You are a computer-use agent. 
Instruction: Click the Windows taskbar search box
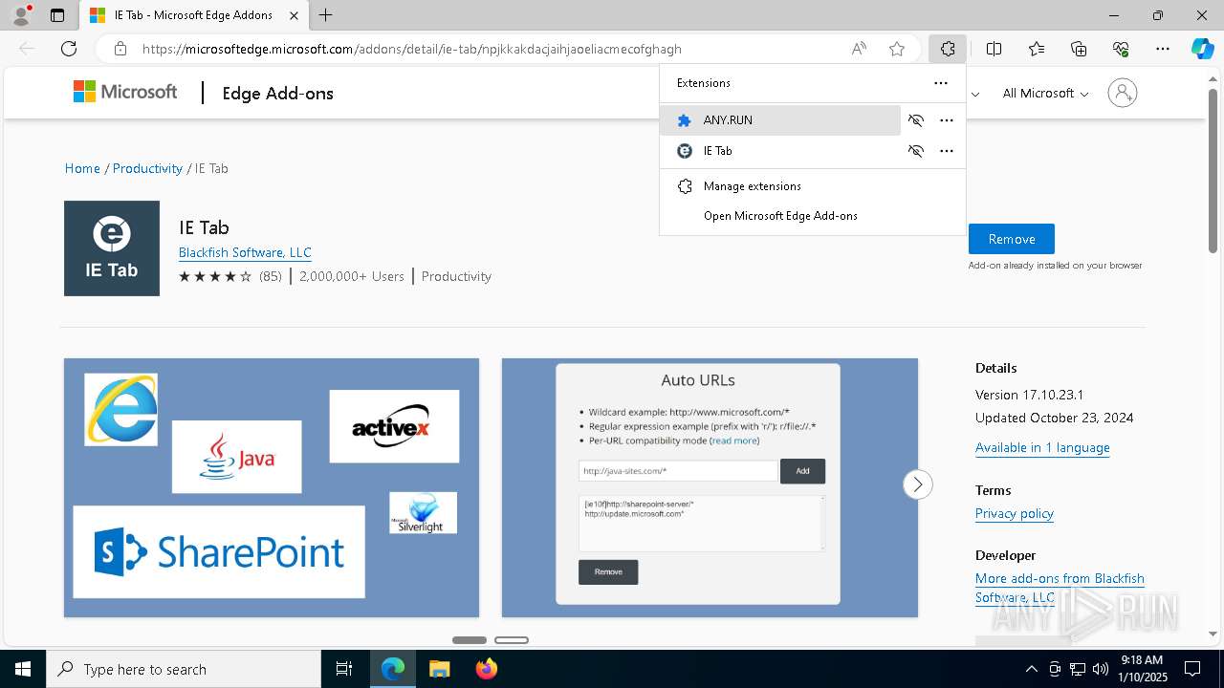click(184, 669)
